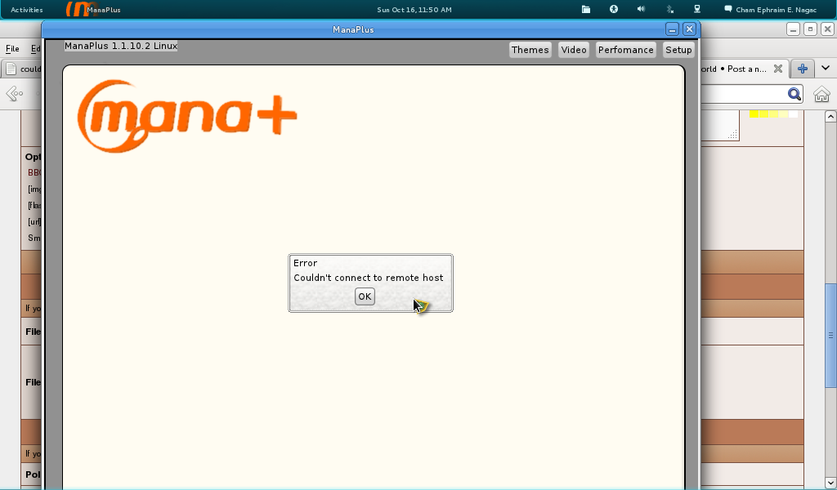Open the Activities overview

27,10
